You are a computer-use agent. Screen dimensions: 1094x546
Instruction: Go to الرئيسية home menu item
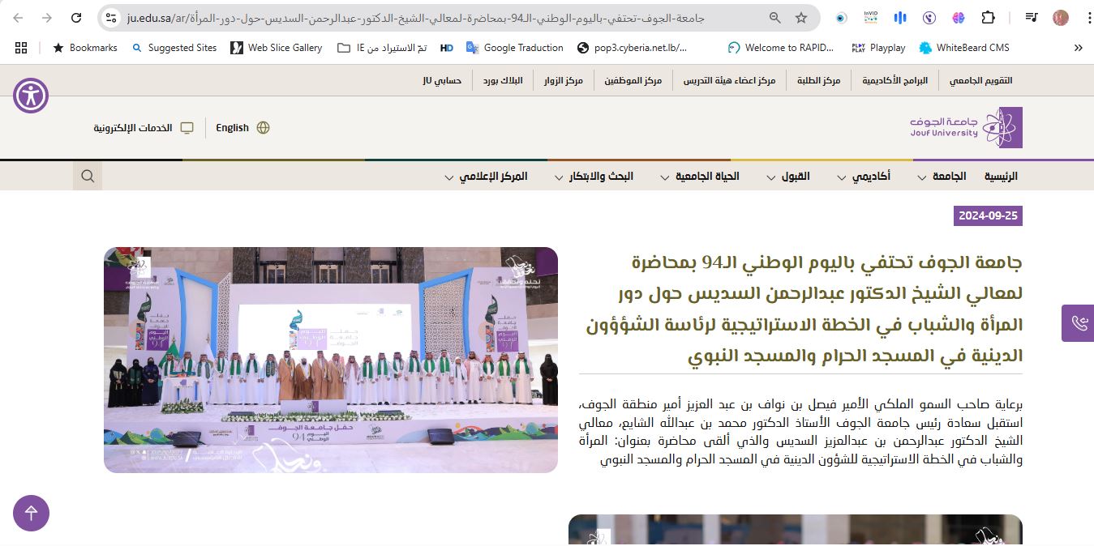(1001, 177)
